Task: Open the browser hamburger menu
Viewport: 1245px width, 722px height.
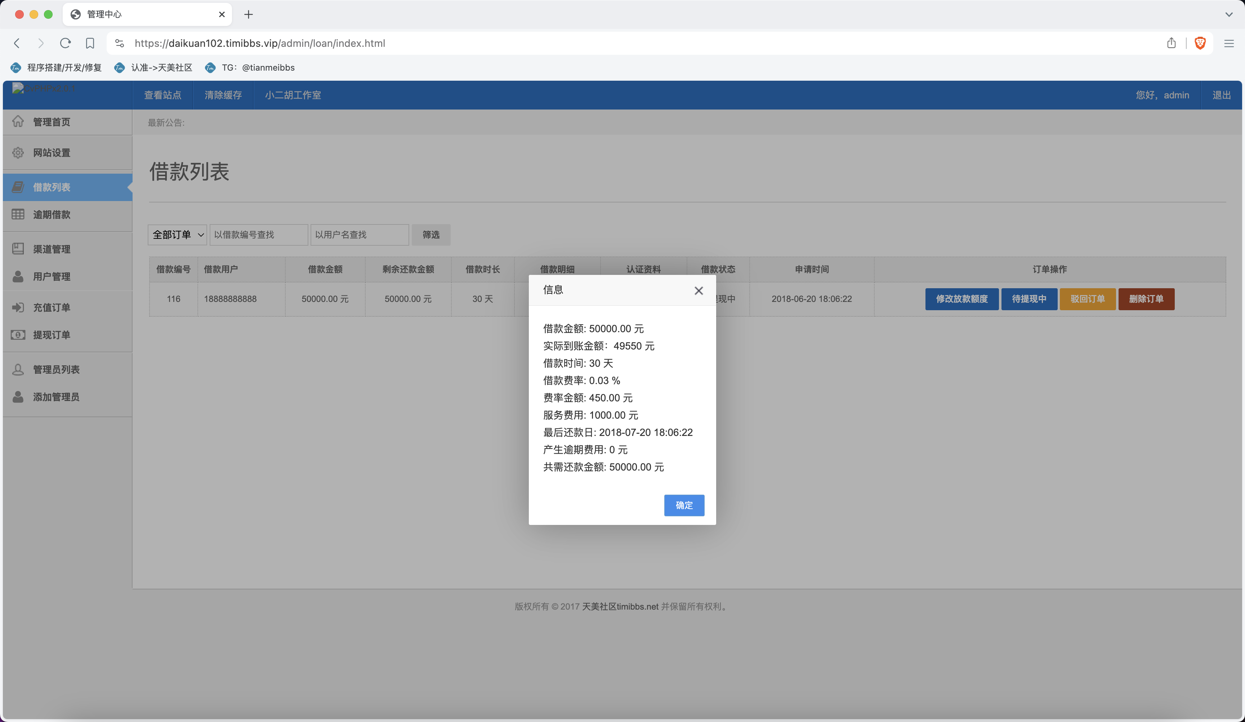Action: coord(1229,44)
